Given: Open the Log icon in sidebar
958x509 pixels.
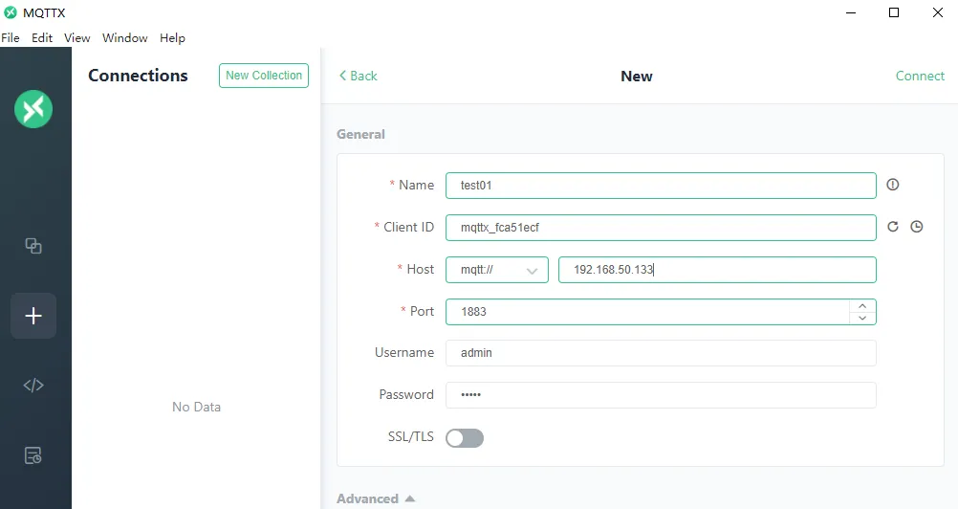Looking at the screenshot, I should [33, 455].
